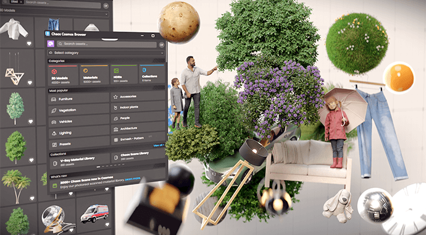Click the View all link

pos(159,145)
